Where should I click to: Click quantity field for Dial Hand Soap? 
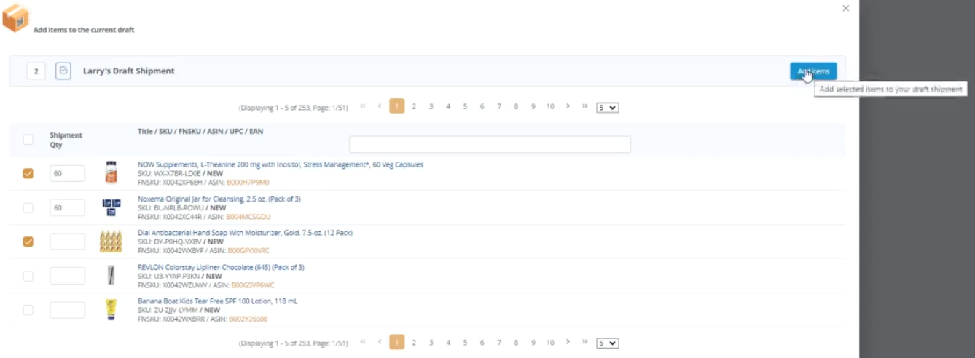tap(67, 242)
